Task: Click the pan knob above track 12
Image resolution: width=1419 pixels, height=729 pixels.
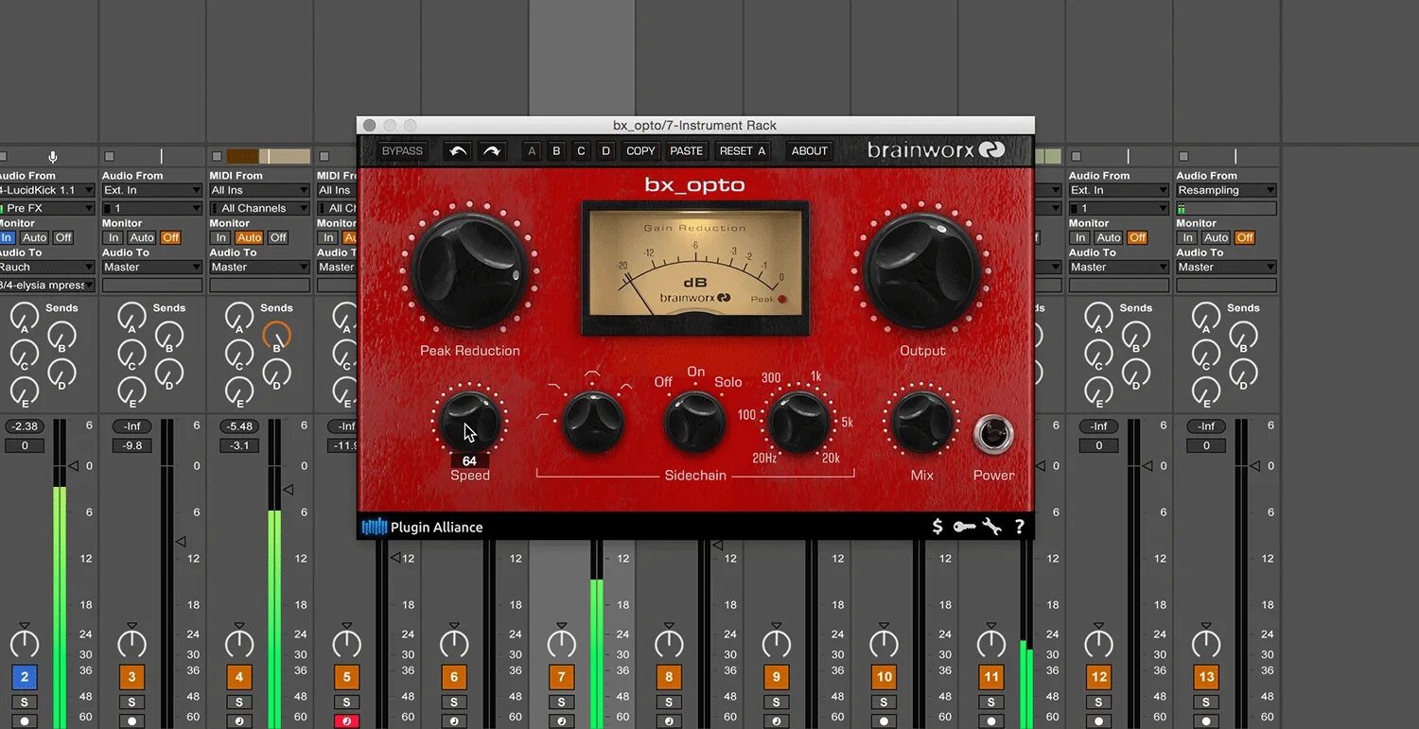Action: pyautogui.click(x=1098, y=644)
